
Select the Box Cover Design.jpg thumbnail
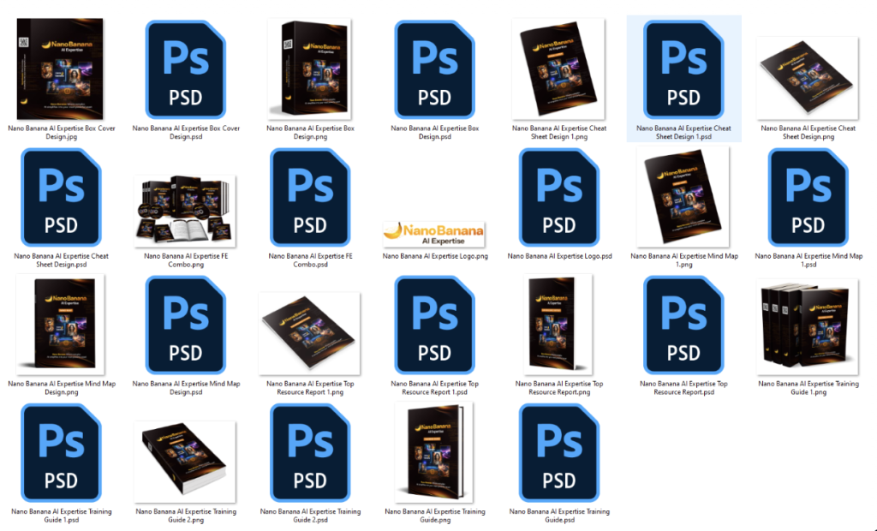[x=61, y=69]
